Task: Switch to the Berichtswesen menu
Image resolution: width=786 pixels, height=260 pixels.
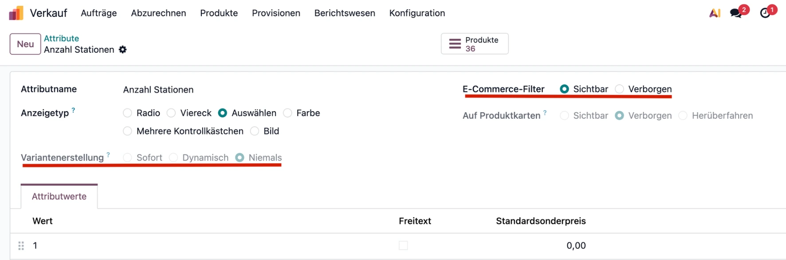Action: (x=345, y=13)
